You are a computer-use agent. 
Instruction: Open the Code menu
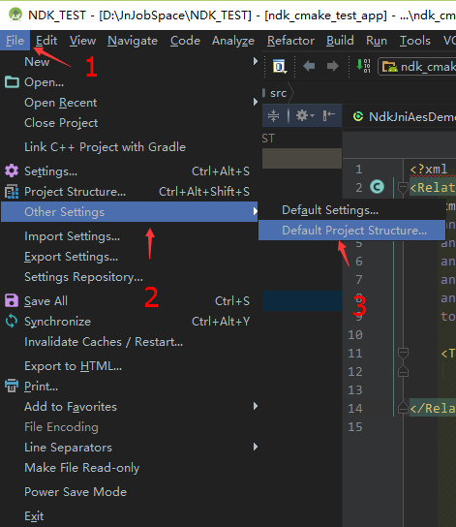[185, 41]
